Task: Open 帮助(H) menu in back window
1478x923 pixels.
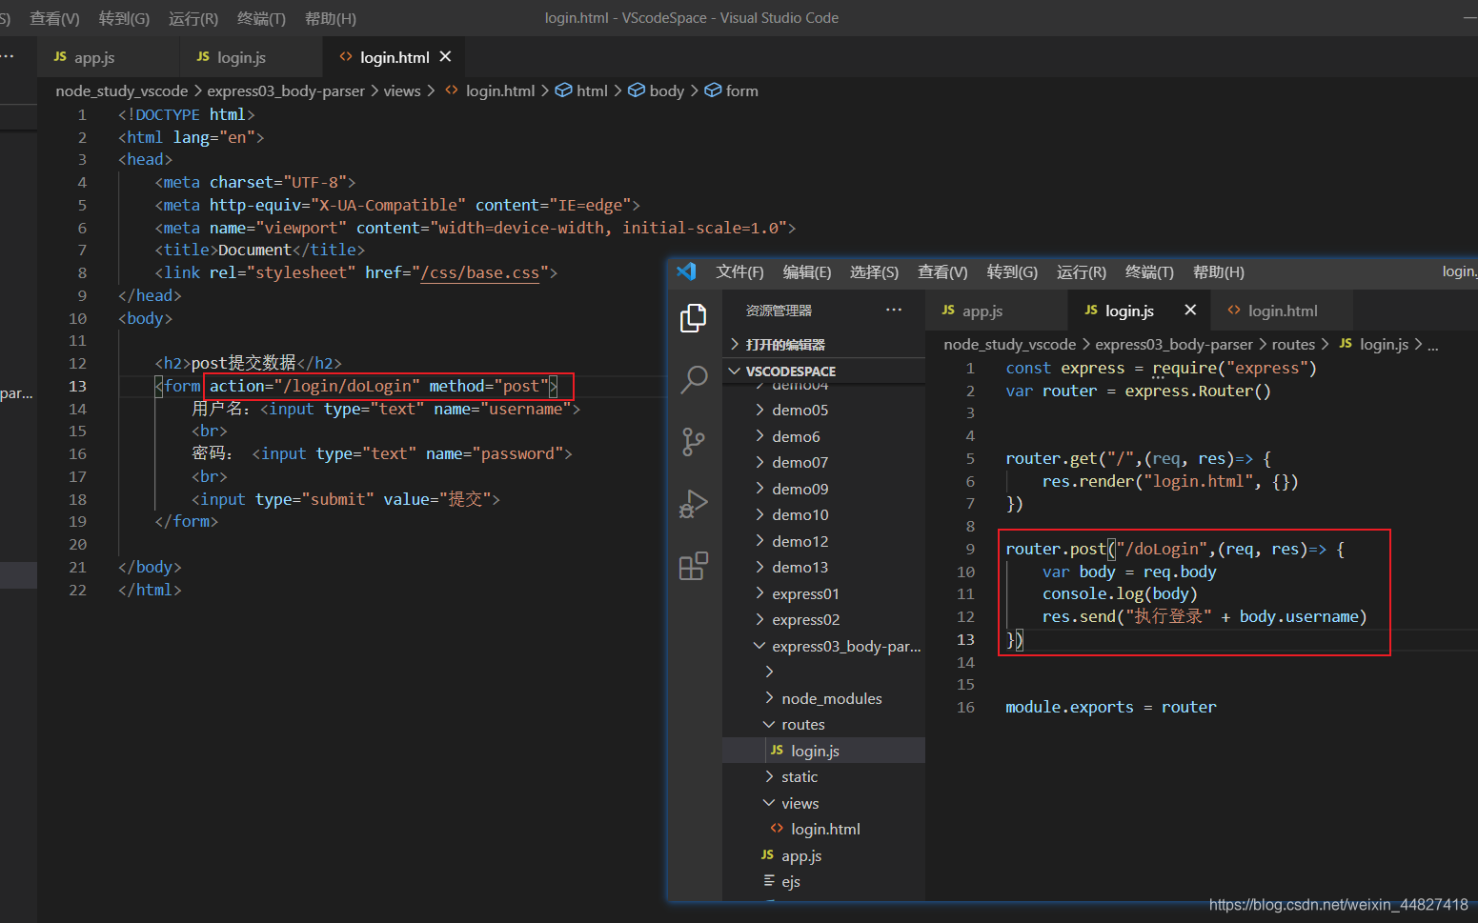Action: coord(331,18)
